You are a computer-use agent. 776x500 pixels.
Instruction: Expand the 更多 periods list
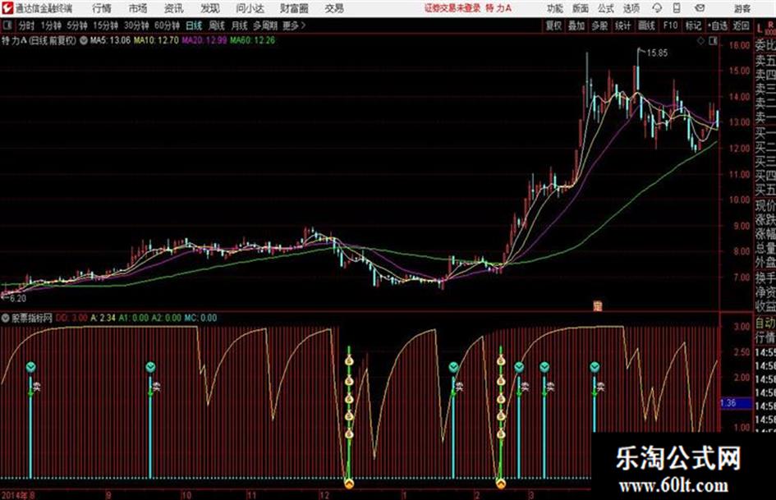pyautogui.click(x=294, y=25)
